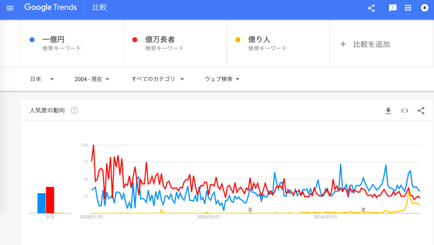The width and height of the screenshot is (434, 245).
Task: Select the 一億円 keyword card
Action: [x=72, y=43]
